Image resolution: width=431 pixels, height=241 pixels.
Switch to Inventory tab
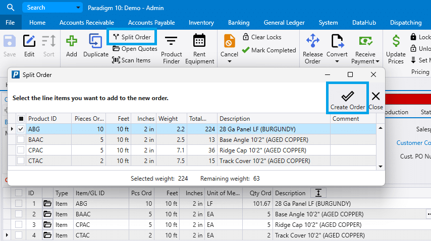[x=201, y=23]
